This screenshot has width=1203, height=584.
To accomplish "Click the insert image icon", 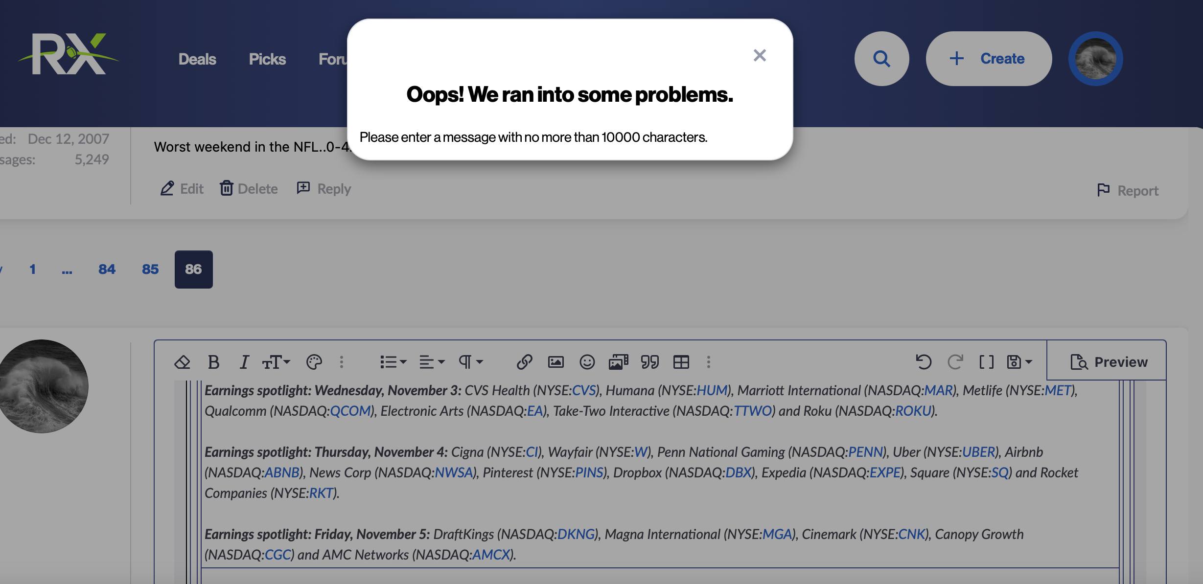I will (x=555, y=362).
